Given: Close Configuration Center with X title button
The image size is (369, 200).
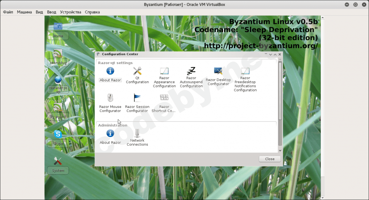Looking at the screenshot, I should pyautogui.click(x=280, y=54).
